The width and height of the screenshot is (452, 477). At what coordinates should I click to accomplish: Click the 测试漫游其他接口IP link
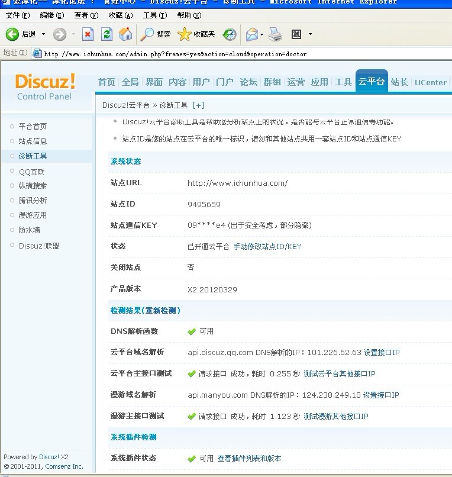tap(336, 416)
